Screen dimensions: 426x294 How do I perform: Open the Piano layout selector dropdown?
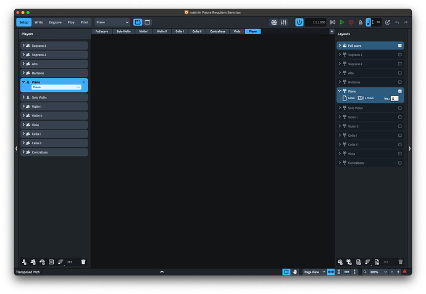click(x=112, y=22)
